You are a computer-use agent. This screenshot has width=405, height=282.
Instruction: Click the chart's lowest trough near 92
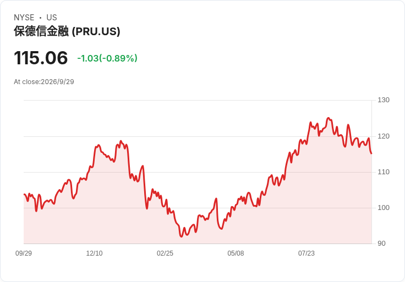(182, 236)
